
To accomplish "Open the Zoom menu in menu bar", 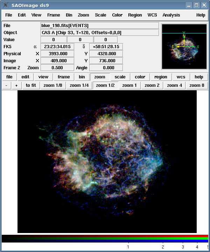I will pos(83,15).
